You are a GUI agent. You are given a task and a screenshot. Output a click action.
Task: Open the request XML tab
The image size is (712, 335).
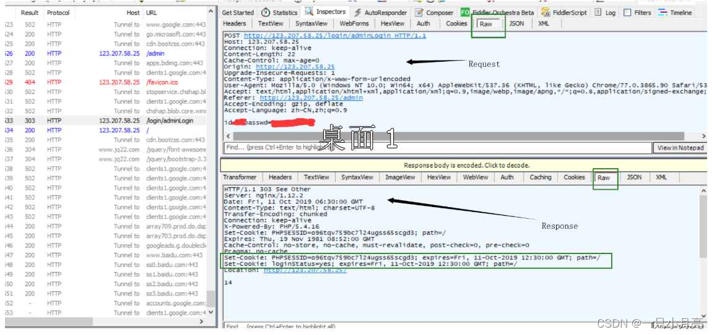pyautogui.click(x=544, y=23)
